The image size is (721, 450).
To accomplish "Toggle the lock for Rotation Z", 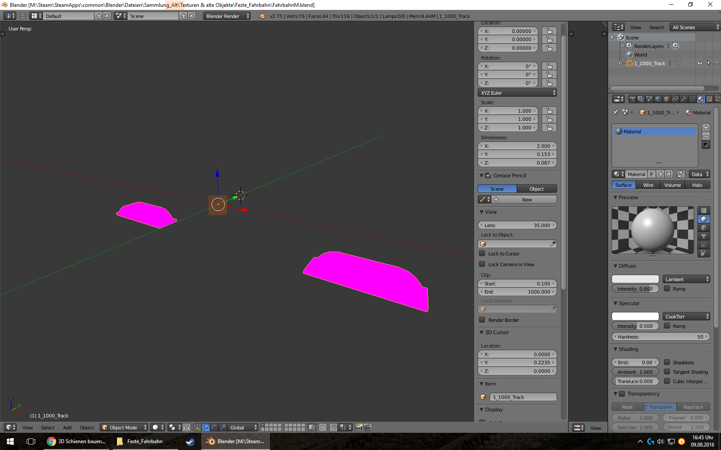I will 549,83.
